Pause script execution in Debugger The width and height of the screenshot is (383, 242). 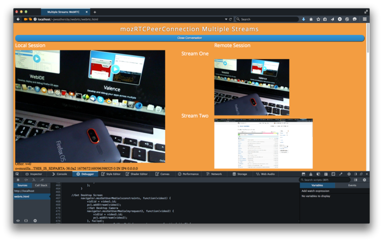(x=18, y=180)
